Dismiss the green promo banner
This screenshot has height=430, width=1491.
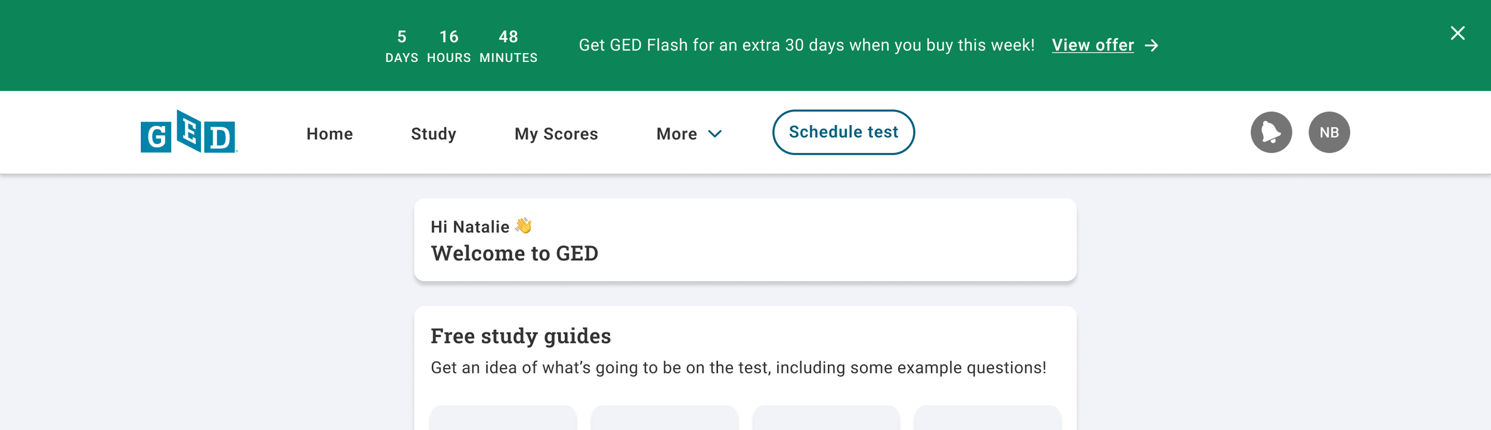tap(1458, 33)
